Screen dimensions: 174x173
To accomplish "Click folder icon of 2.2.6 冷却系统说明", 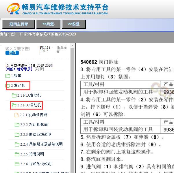I will tap(17, 164).
